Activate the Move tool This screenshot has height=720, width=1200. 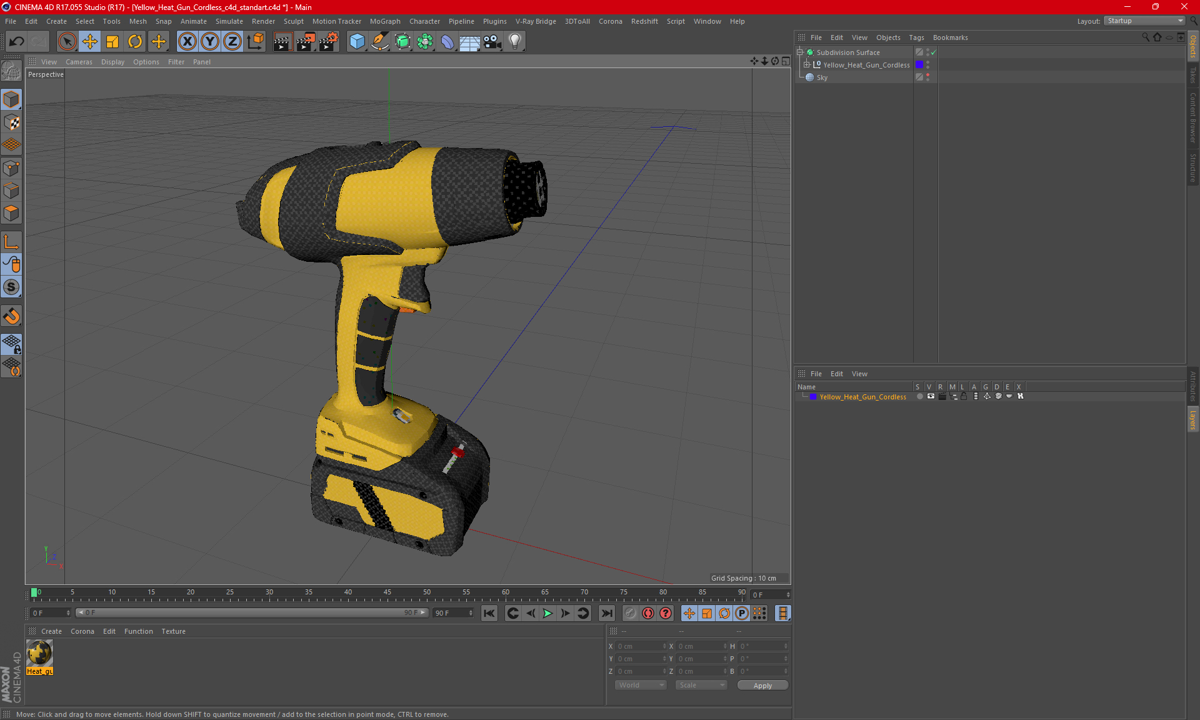pos(89,41)
